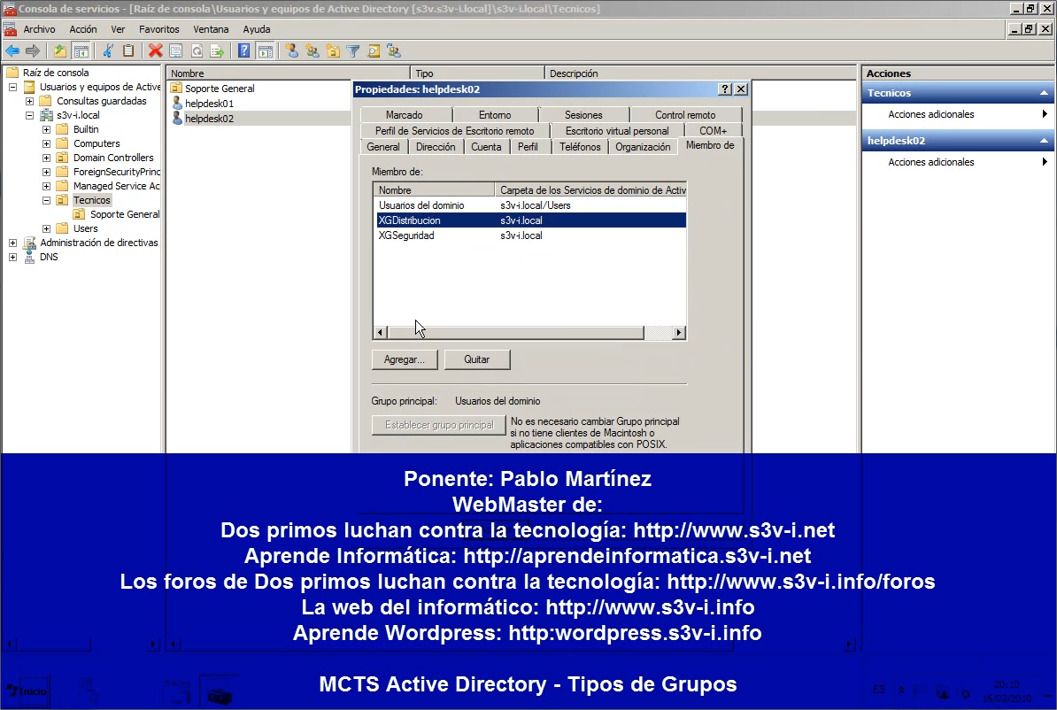This screenshot has width=1057, height=710.
Task: Expand Administración de directivas node
Action: click(12, 243)
